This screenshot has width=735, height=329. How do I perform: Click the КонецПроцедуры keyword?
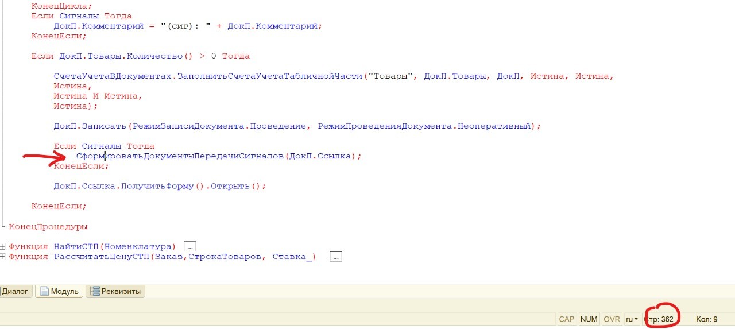tap(48, 226)
